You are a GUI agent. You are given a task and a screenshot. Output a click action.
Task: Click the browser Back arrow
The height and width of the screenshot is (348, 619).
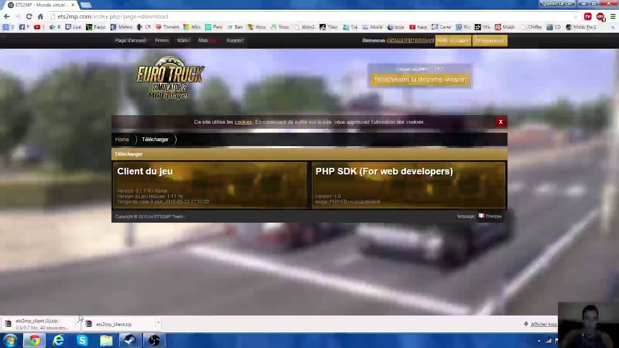pos(6,16)
